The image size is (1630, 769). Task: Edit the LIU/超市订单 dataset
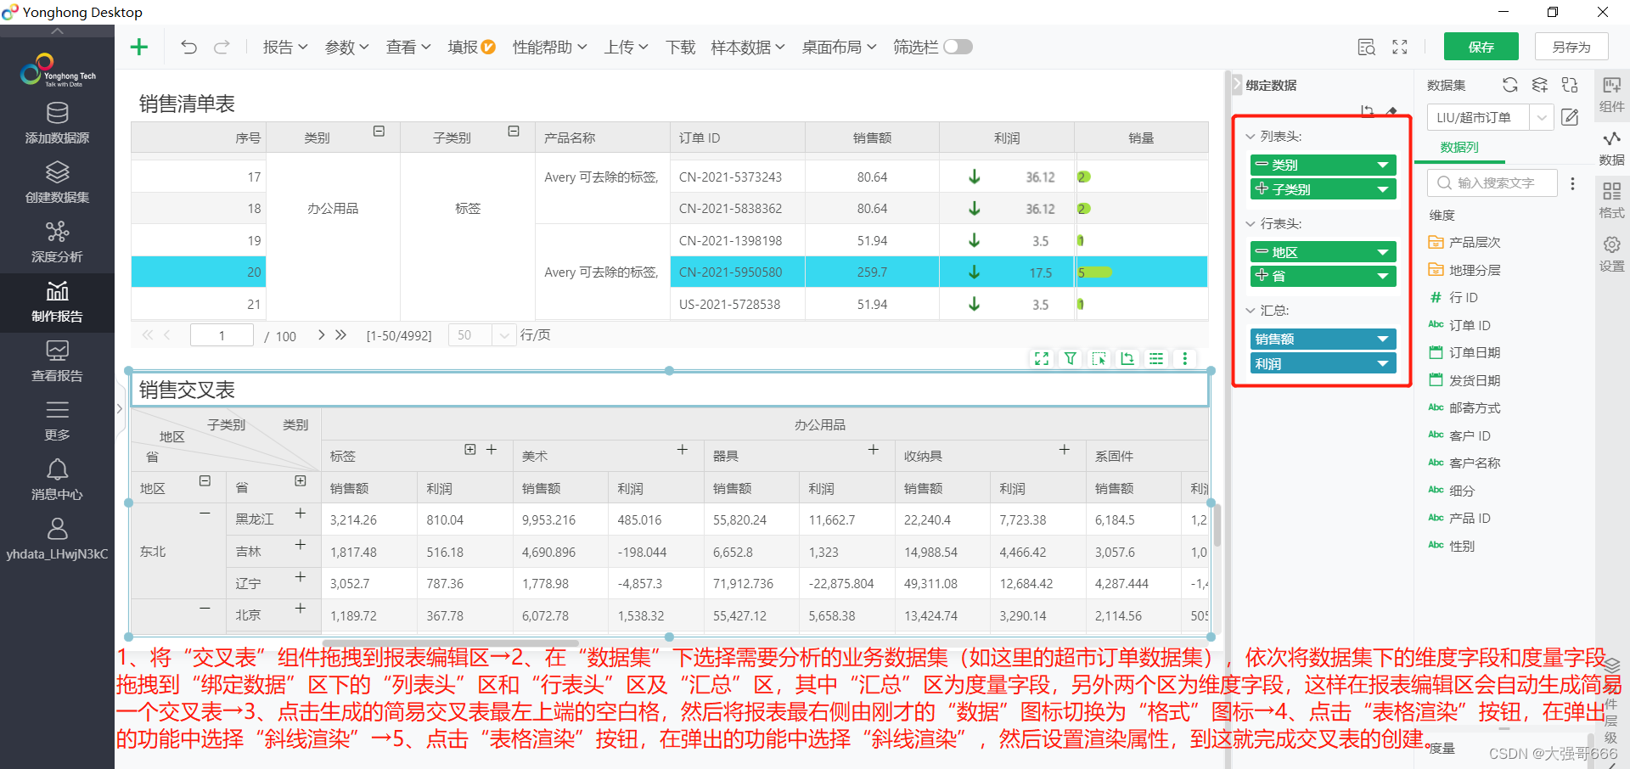[x=1570, y=117]
